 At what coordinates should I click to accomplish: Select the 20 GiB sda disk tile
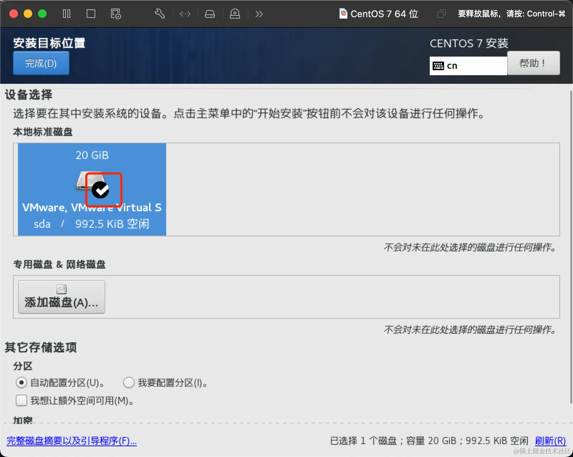(92, 189)
